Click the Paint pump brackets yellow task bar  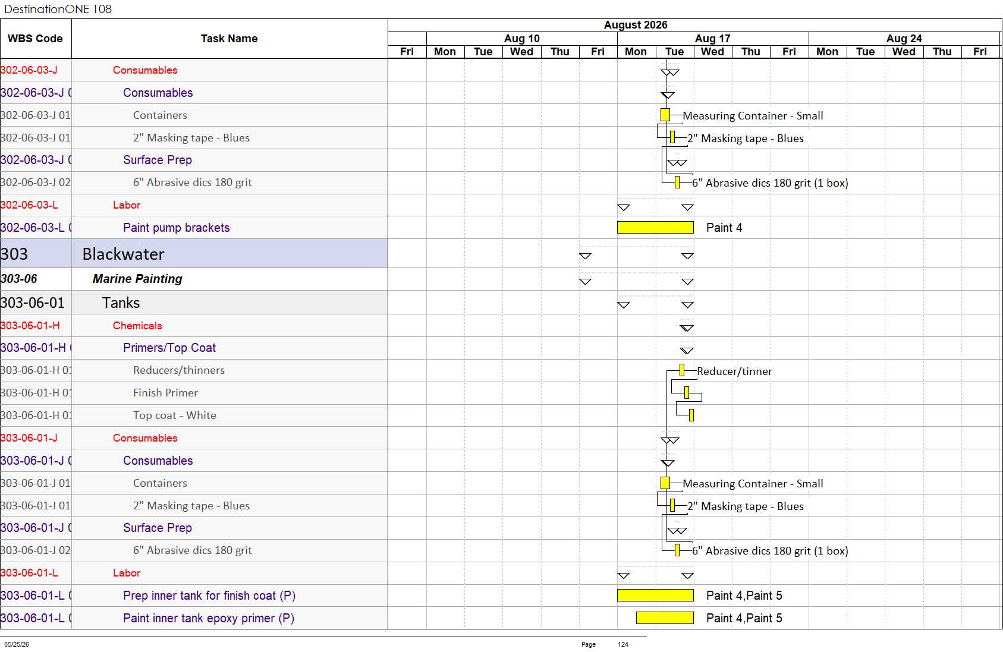click(655, 227)
